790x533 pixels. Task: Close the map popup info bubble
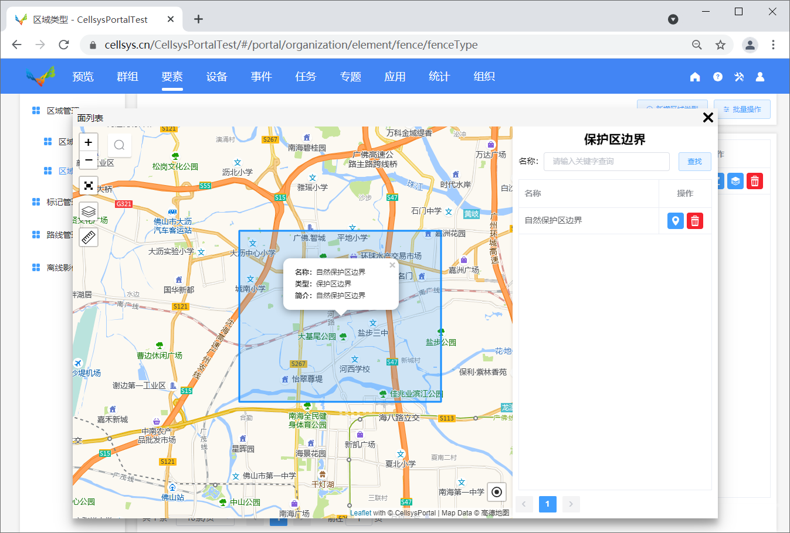click(x=392, y=265)
